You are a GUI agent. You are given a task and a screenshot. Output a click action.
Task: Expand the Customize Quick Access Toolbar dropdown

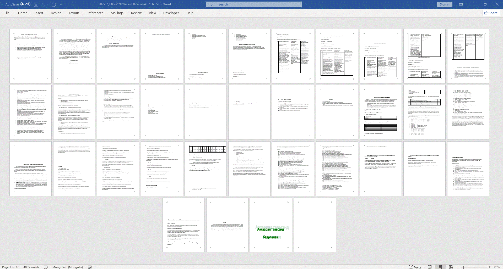[61, 4]
